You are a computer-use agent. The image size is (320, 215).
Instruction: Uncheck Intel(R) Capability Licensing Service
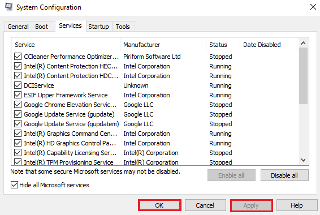click(x=18, y=152)
